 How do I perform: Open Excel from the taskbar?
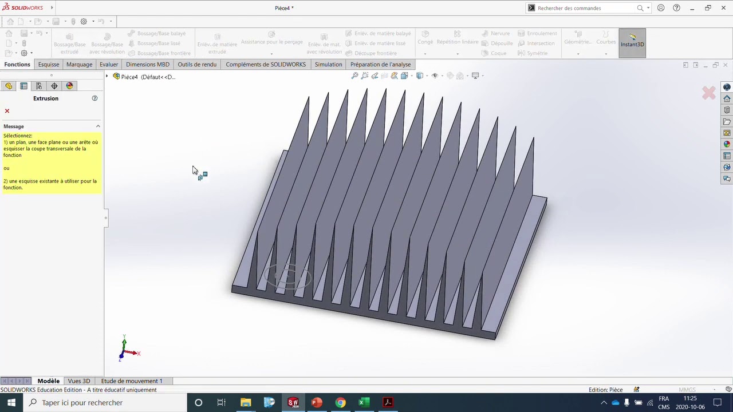(364, 403)
